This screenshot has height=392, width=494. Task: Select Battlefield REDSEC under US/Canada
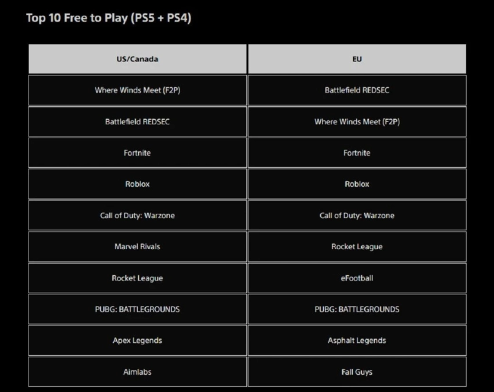pos(137,121)
